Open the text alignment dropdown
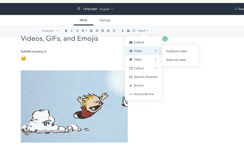The height and width of the screenshot is (159, 244). pos(84,31)
